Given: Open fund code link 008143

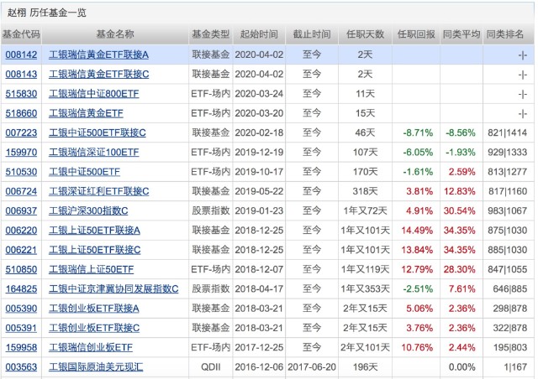Looking at the screenshot, I should pyautogui.click(x=21, y=75).
